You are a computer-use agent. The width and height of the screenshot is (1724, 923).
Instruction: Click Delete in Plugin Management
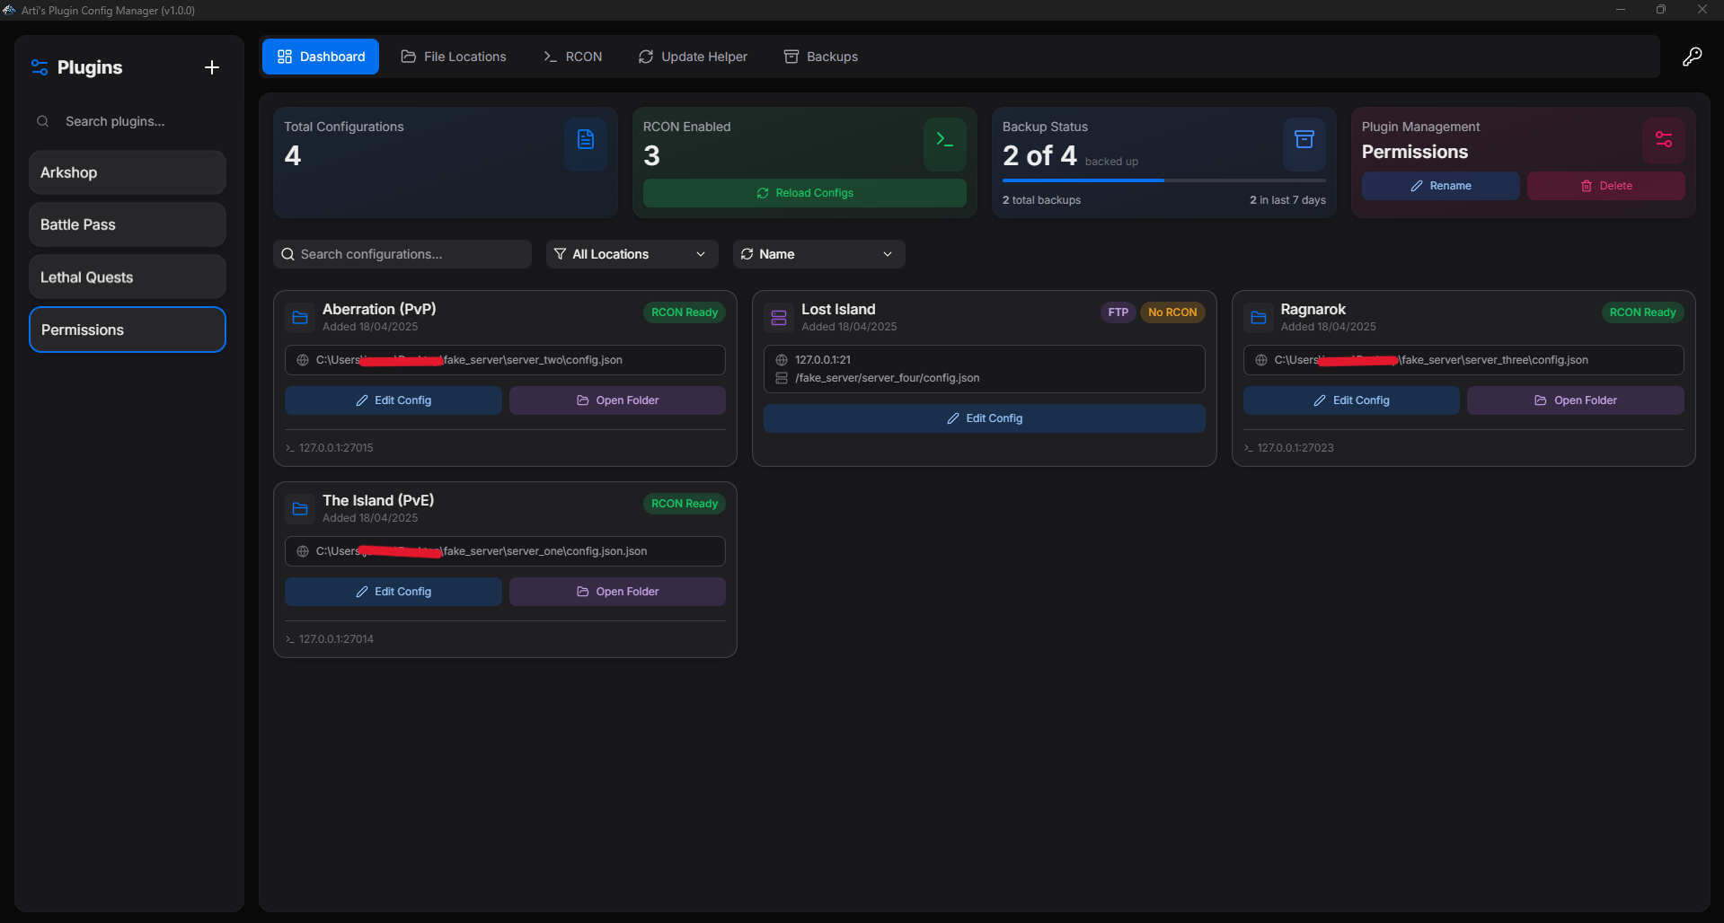tap(1606, 186)
